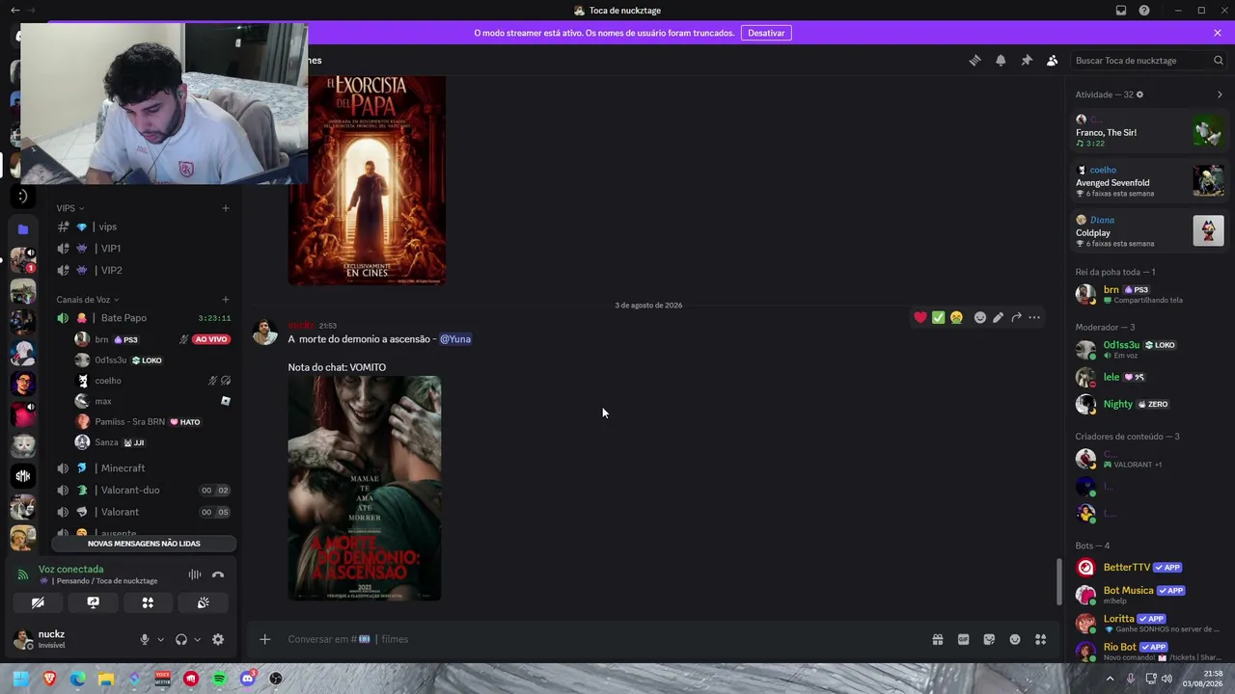1235x694 pixels.
Task: Deafen audio with headphones icon
Action: click(181, 639)
